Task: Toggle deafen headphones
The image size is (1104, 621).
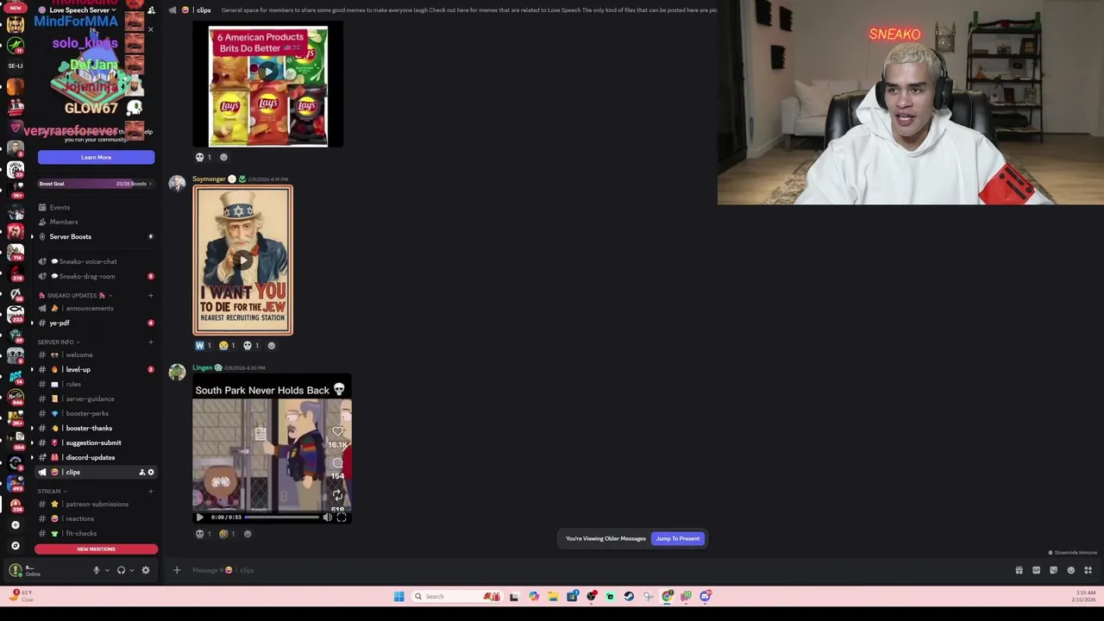Action: click(121, 570)
